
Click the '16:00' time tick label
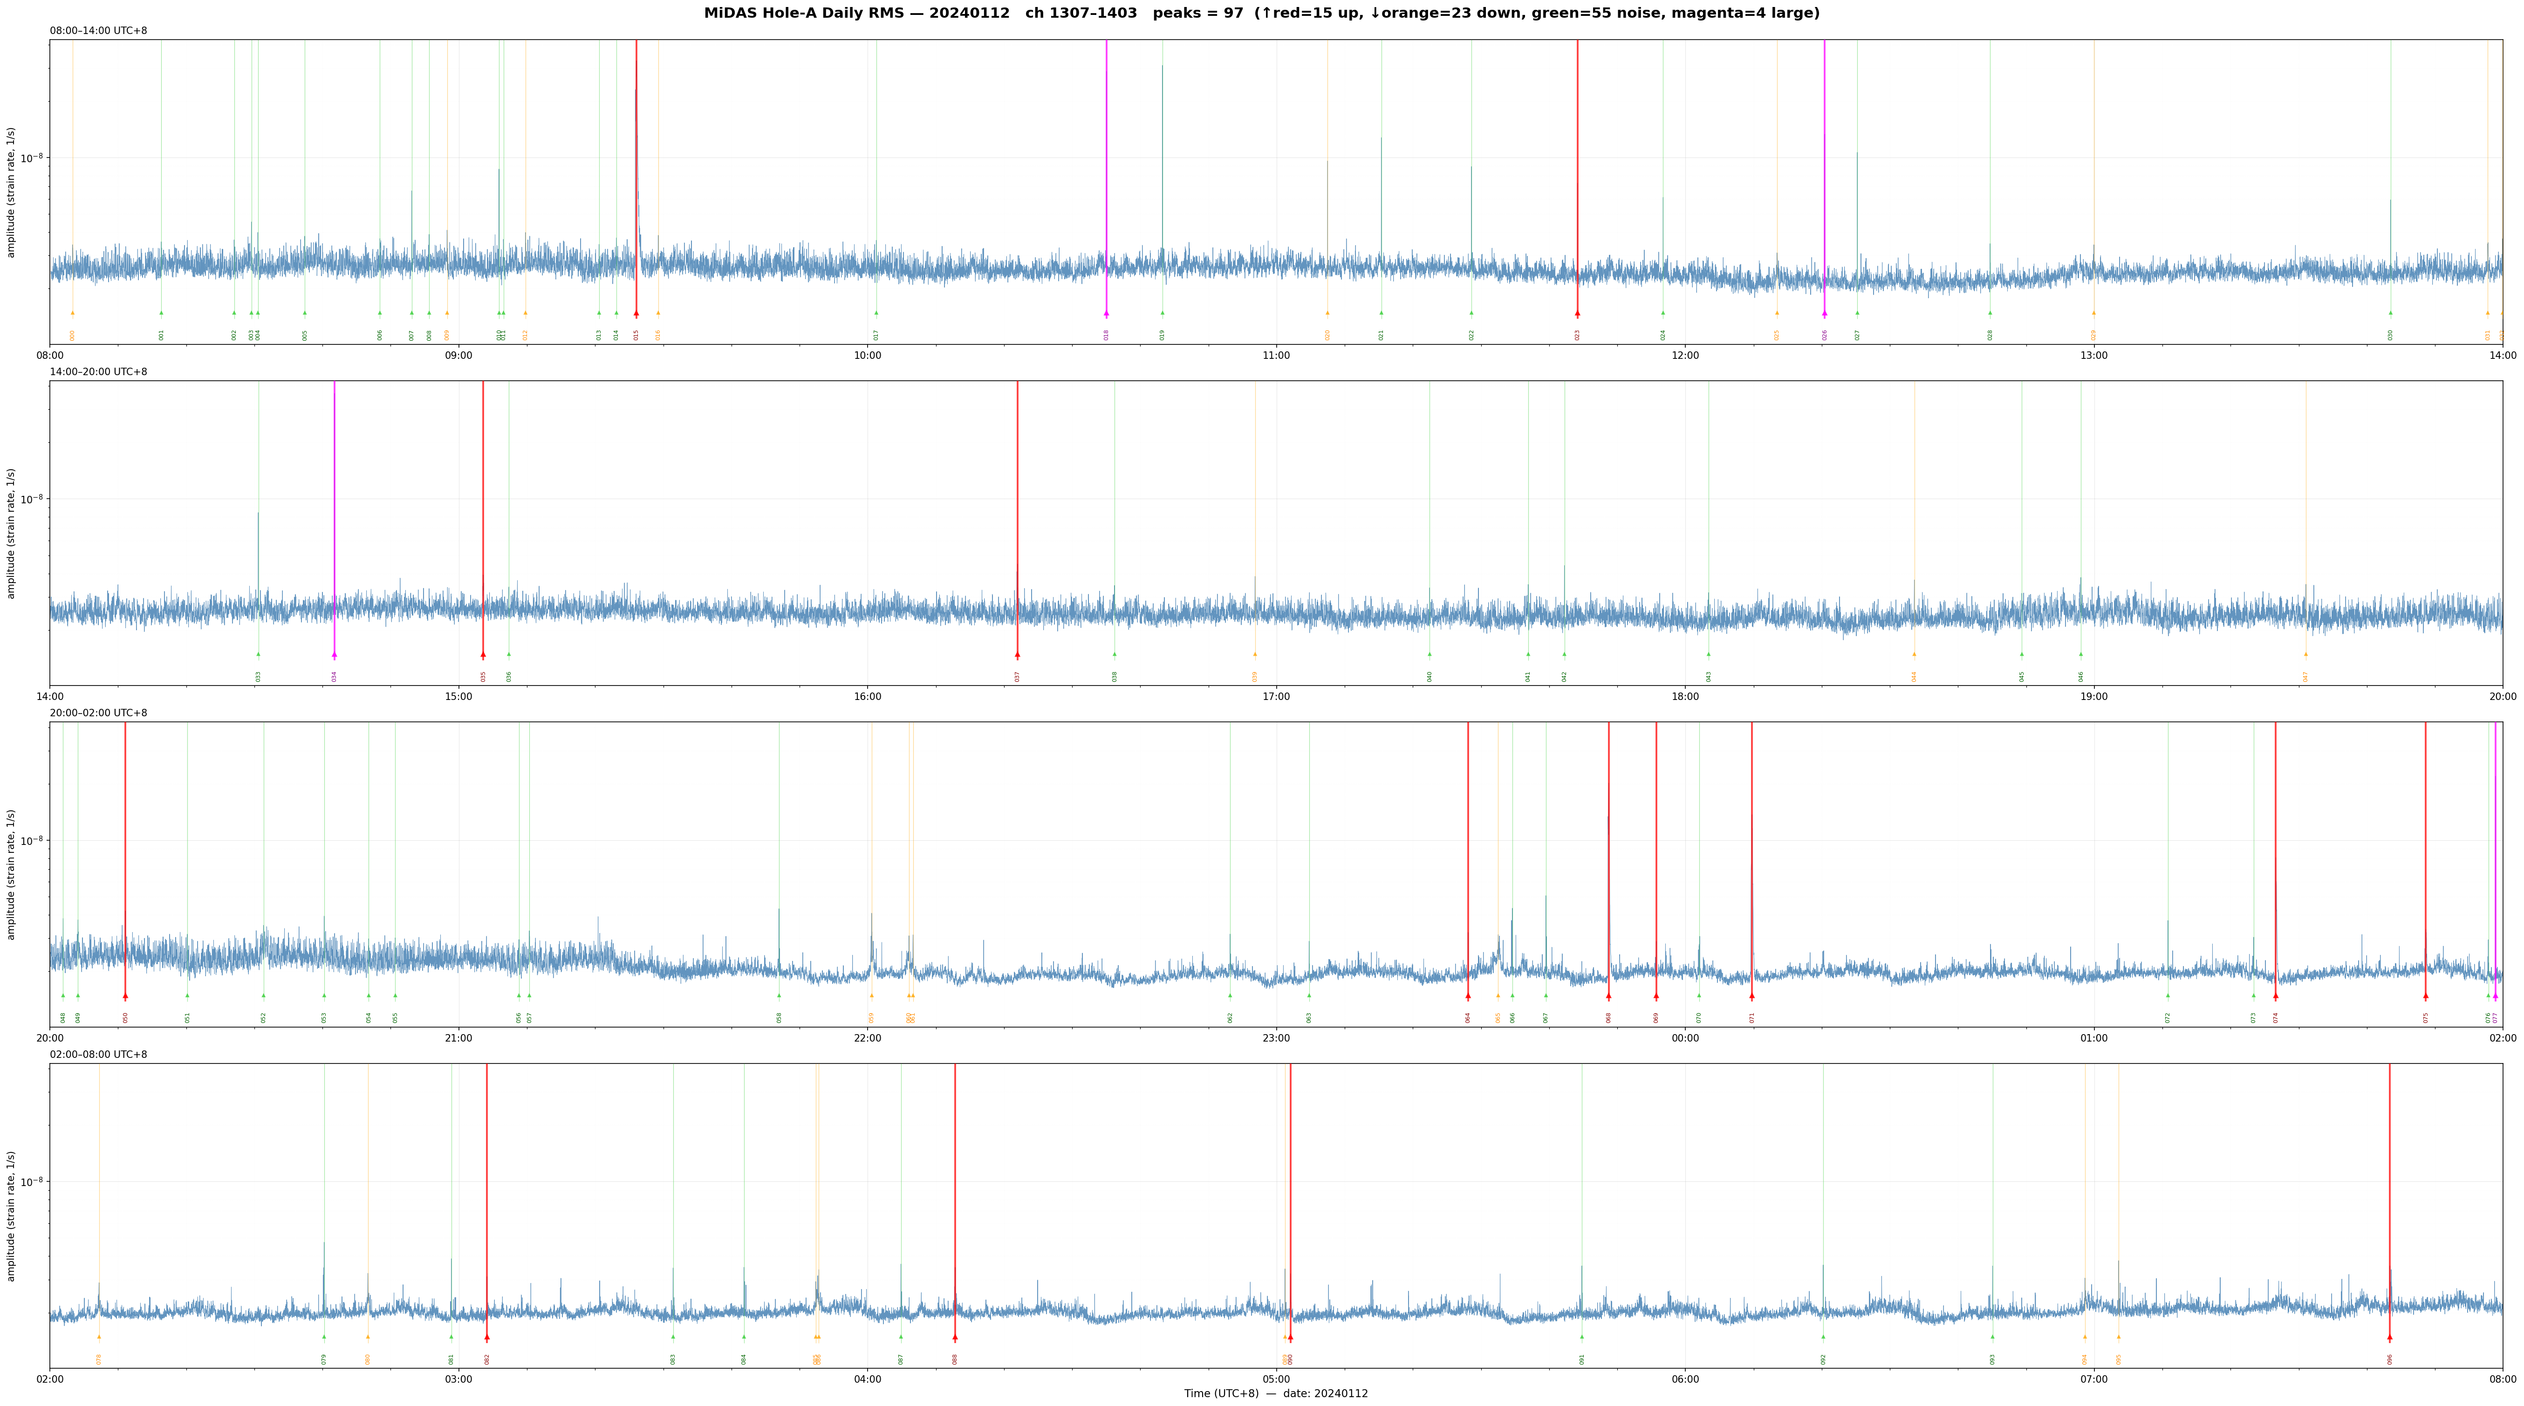[x=867, y=698]
